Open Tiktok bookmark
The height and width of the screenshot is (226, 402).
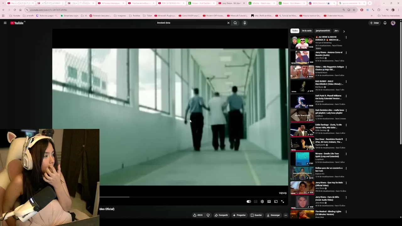click(148, 16)
